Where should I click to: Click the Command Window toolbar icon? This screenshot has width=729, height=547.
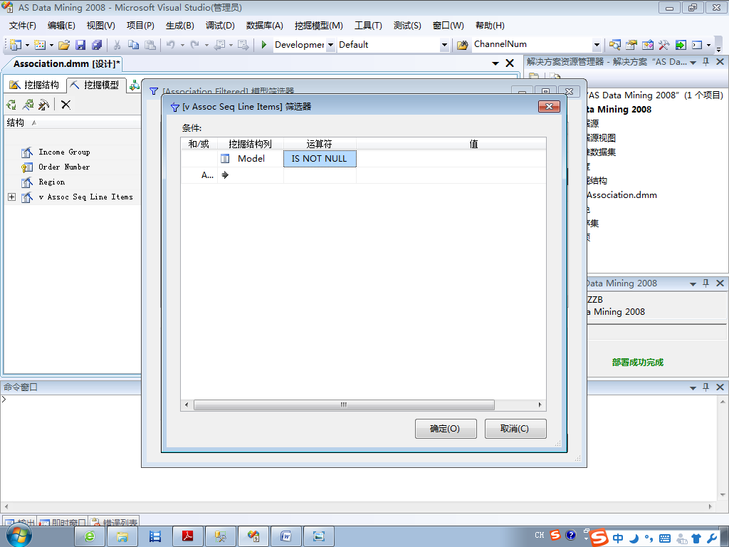697,45
